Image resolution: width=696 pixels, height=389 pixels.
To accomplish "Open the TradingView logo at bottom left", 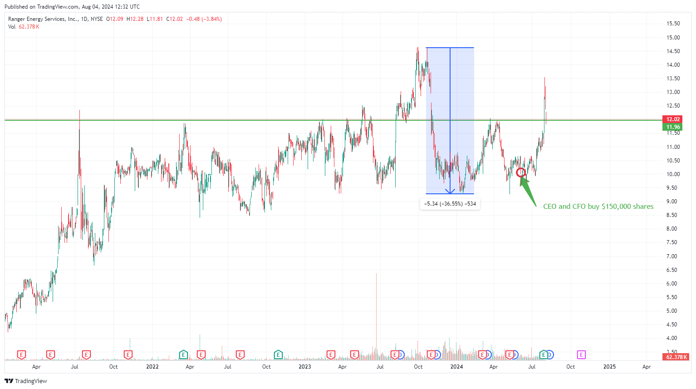I will pos(26,381).
